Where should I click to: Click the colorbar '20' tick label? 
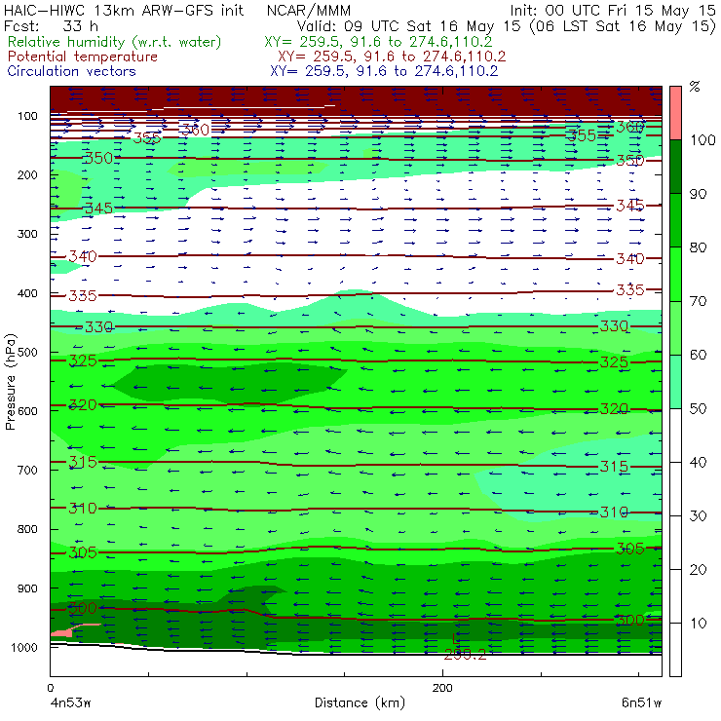[698, 570]
